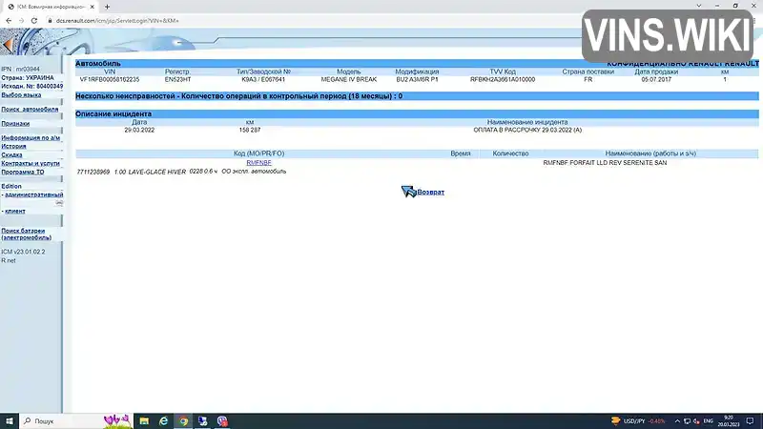The image size is (763, 429).
Task: Choose клиент edition link
Action: click(15, 211)
